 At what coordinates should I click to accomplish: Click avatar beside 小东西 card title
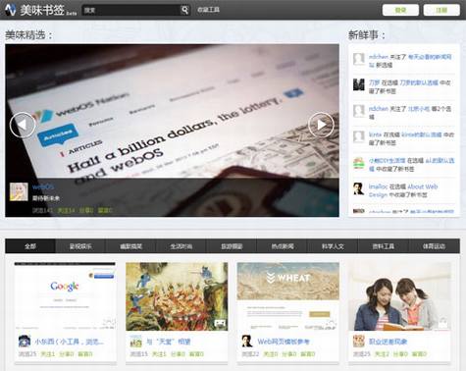pyautogui.click(x=25, y=342)
